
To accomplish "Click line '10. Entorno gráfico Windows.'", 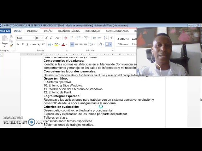I will coord(63,86).
